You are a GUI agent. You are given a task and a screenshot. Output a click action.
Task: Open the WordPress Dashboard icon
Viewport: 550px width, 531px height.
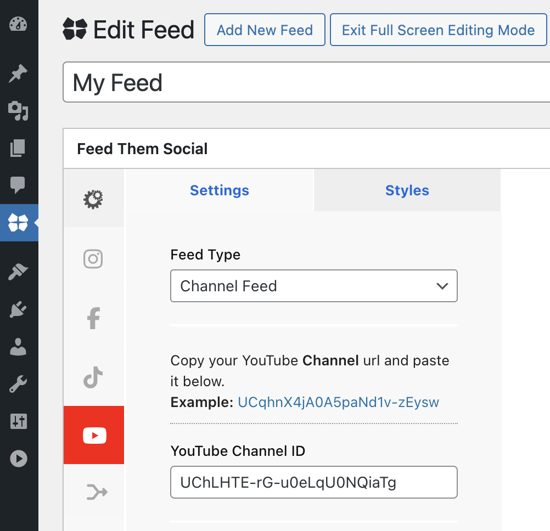[x=18, y=24]
